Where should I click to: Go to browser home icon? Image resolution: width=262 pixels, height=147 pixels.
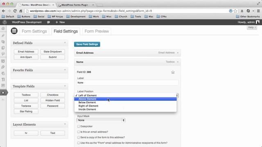[x=21, y=11]
